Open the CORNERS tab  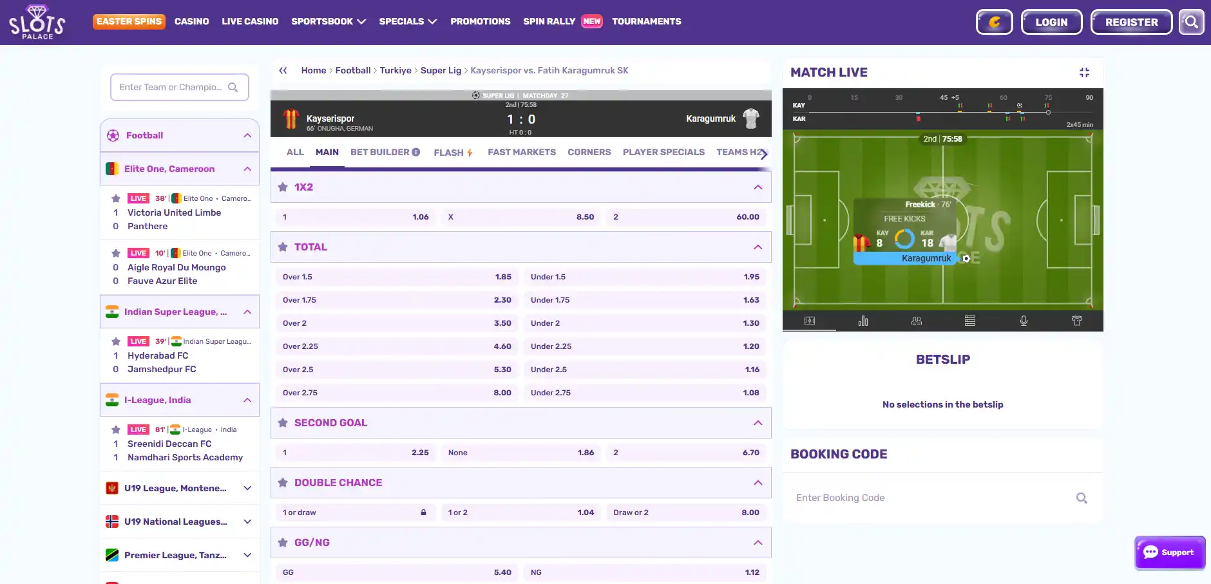coord(589,153)
